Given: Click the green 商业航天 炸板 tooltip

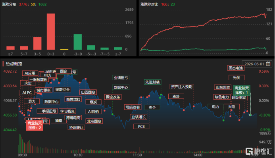Looking at the screenshot, I should (242, 90).
